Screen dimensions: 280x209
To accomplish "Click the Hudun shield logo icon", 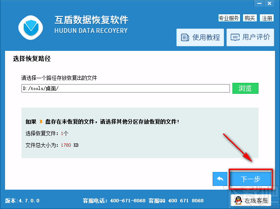I will click(x=31, y=27).
